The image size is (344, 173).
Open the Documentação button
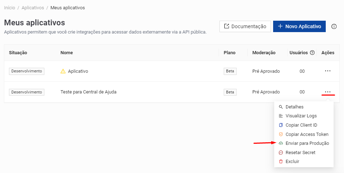245,26
